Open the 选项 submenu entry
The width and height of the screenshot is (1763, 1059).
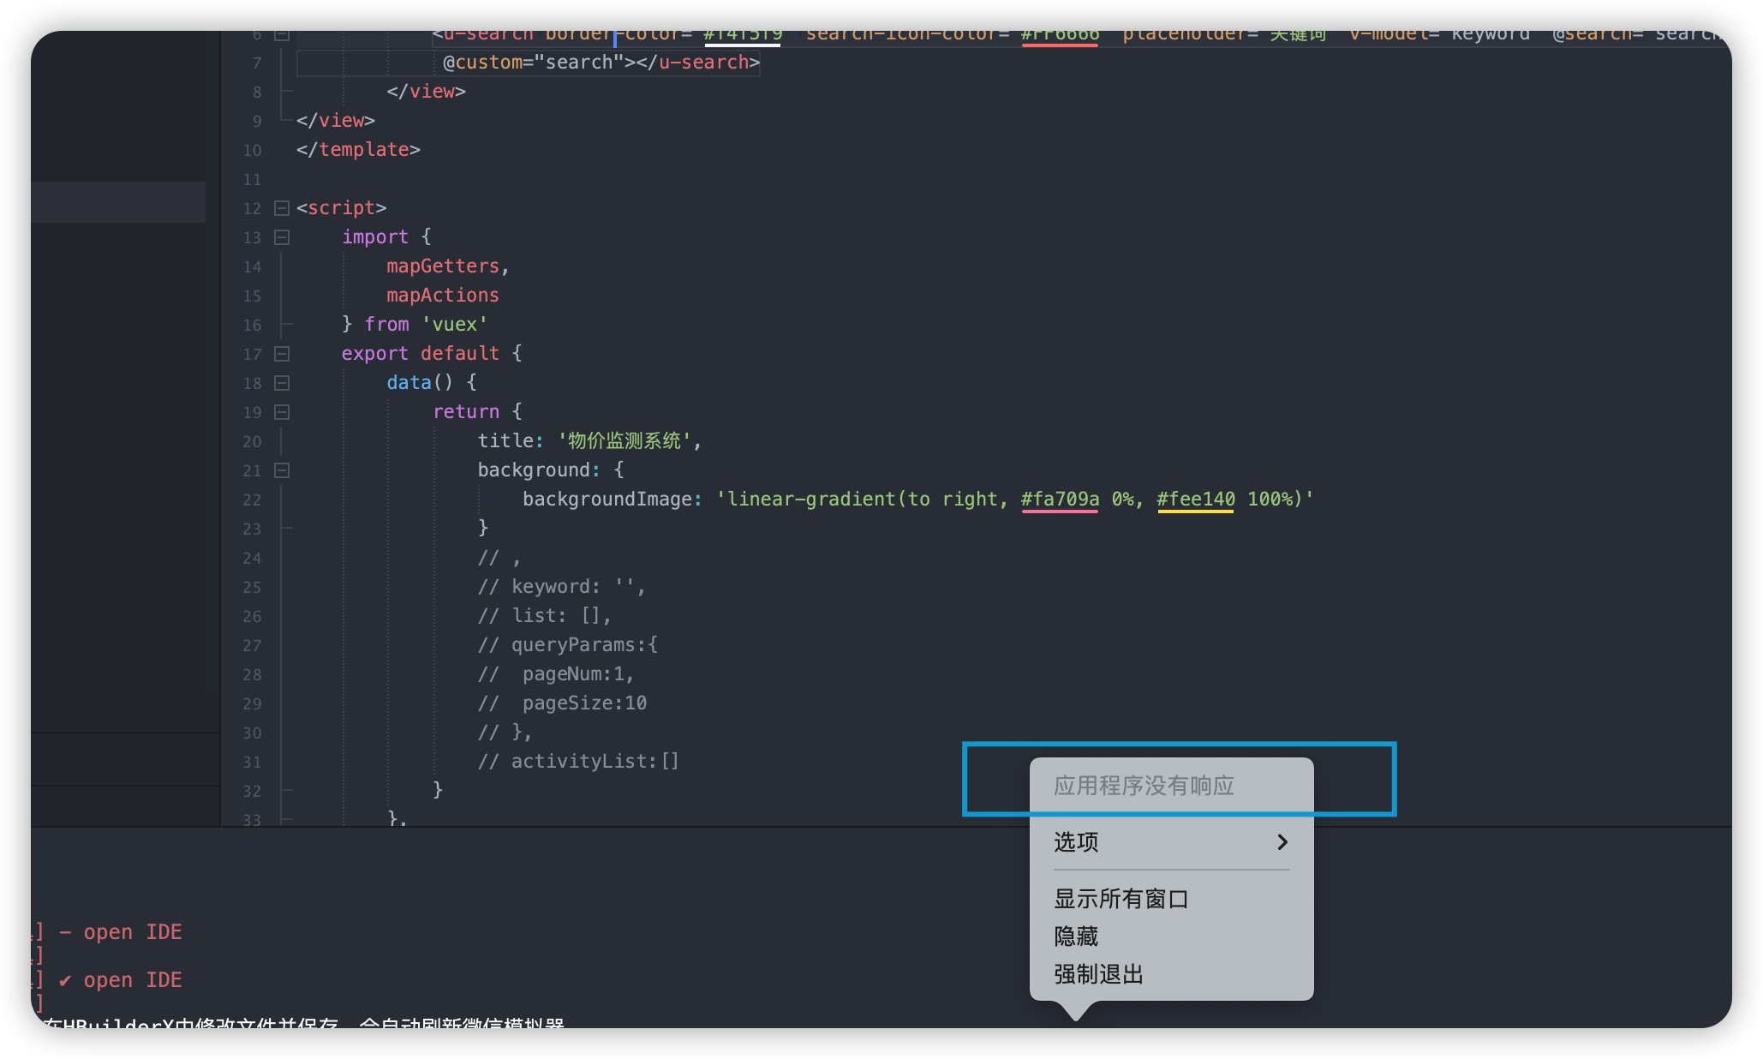[1076, 842]
